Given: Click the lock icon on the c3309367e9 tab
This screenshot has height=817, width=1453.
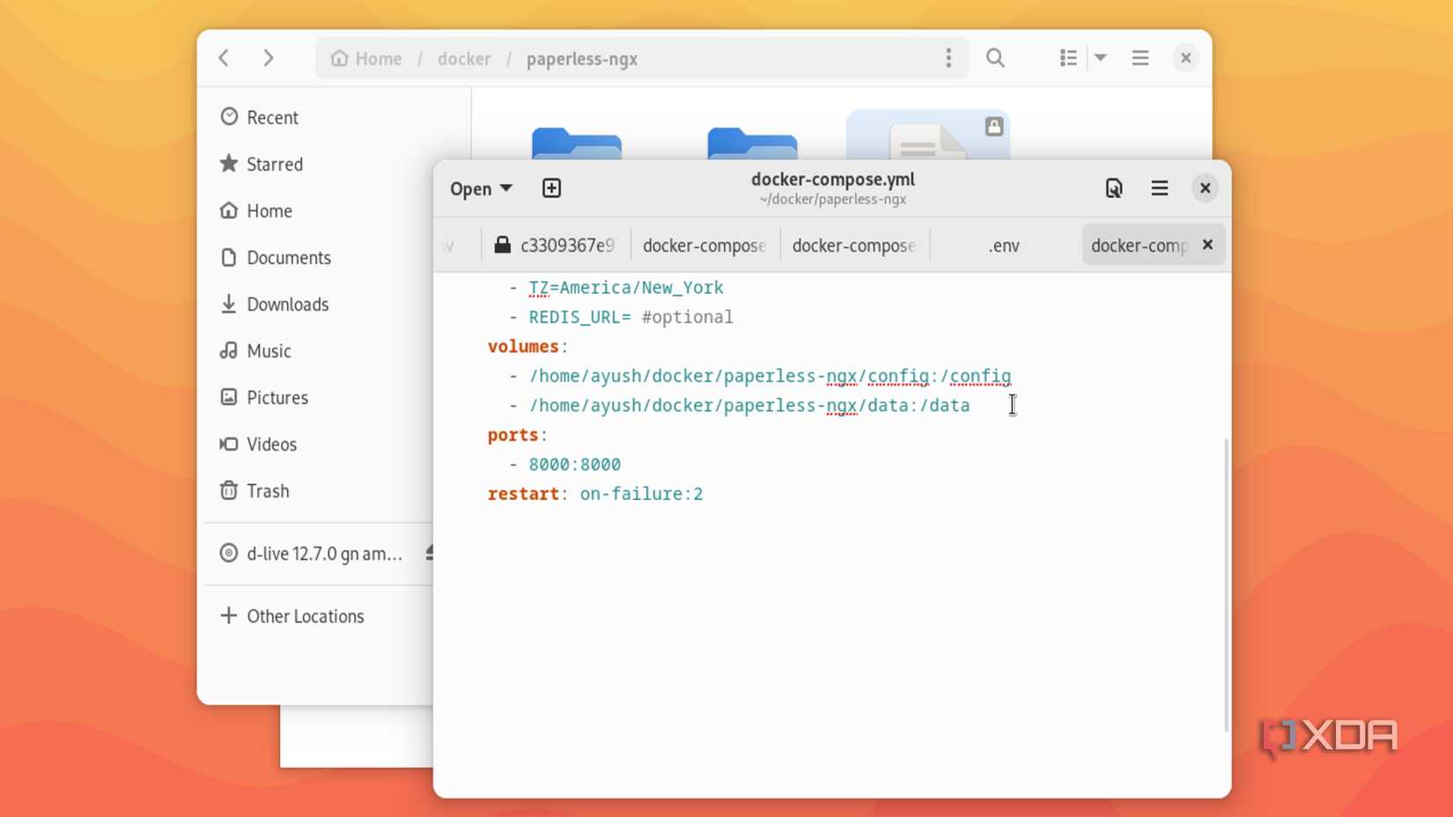Looking at the screenshot, I should [504, 245].
